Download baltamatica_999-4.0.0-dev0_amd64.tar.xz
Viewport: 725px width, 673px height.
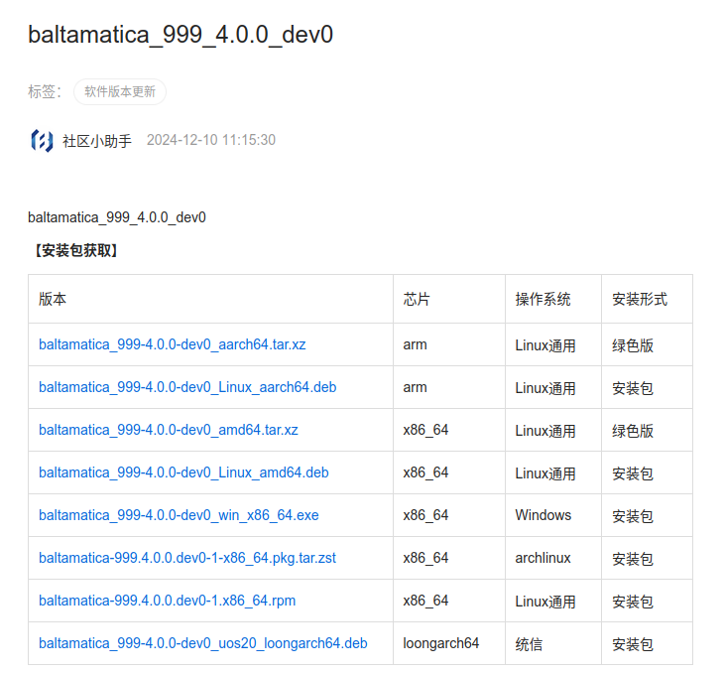click(x=169, y=430)
